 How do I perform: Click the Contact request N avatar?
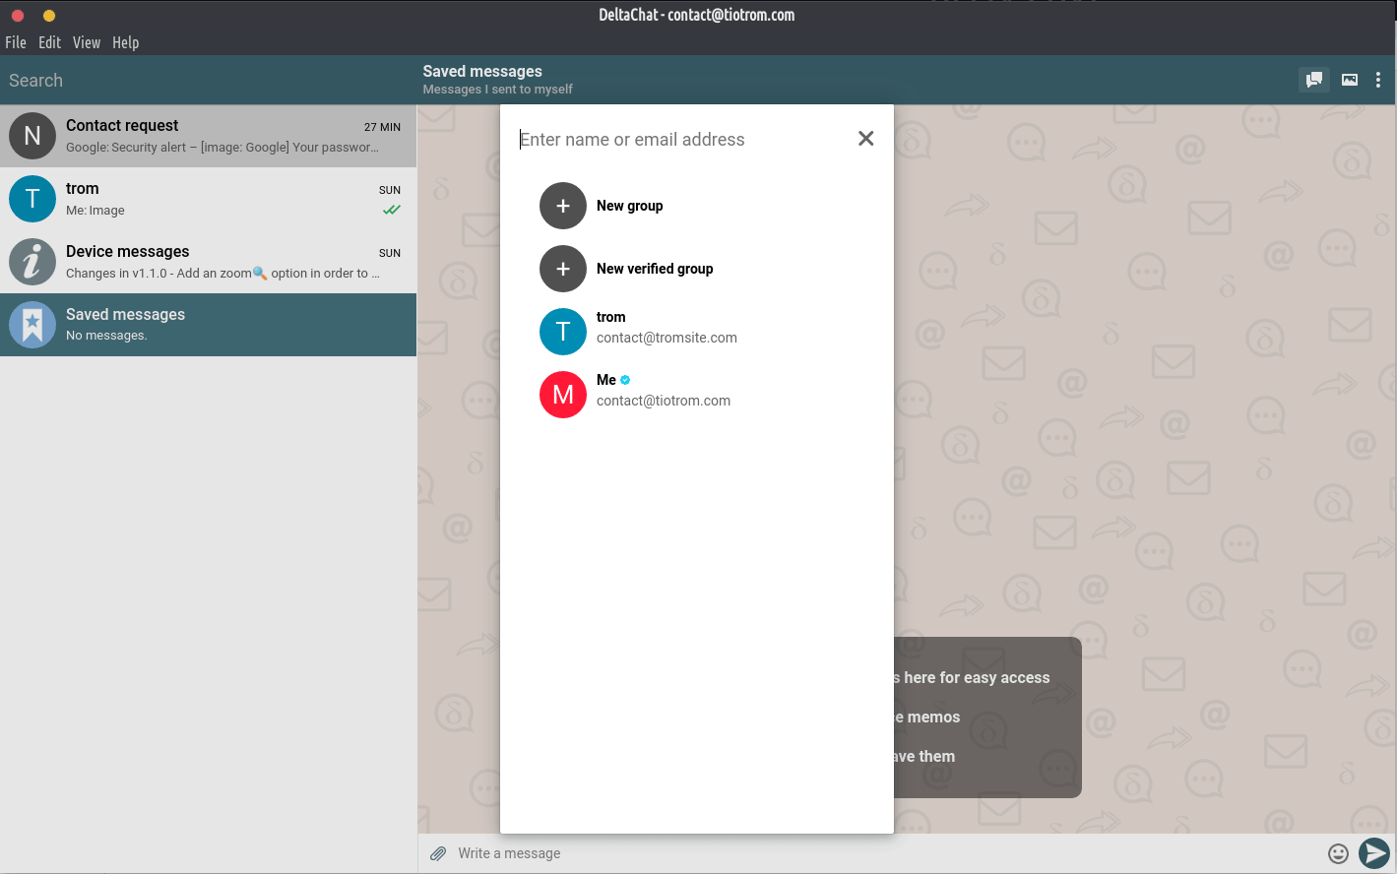click(x=32, y=136)
